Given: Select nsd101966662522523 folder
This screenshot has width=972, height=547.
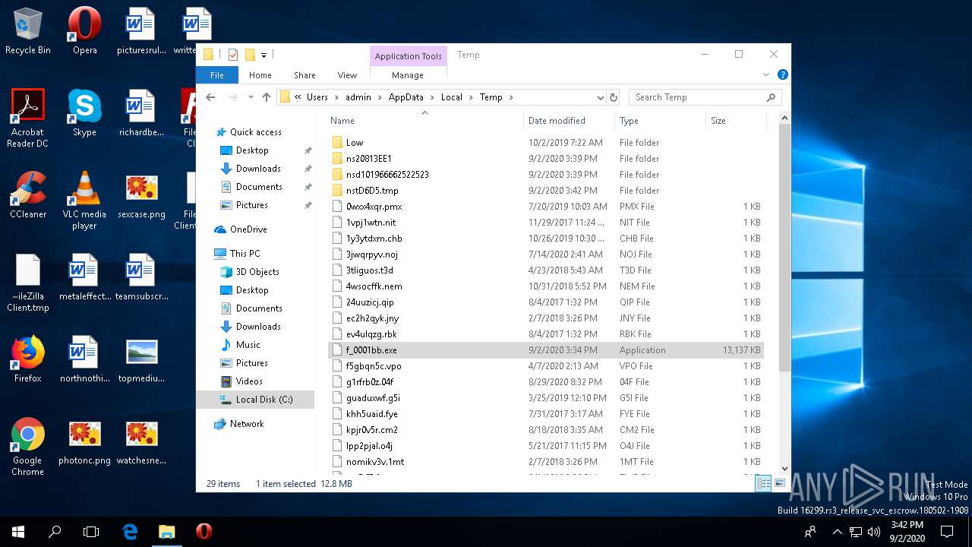Looking at the screenshot, I should coord(387,174).
